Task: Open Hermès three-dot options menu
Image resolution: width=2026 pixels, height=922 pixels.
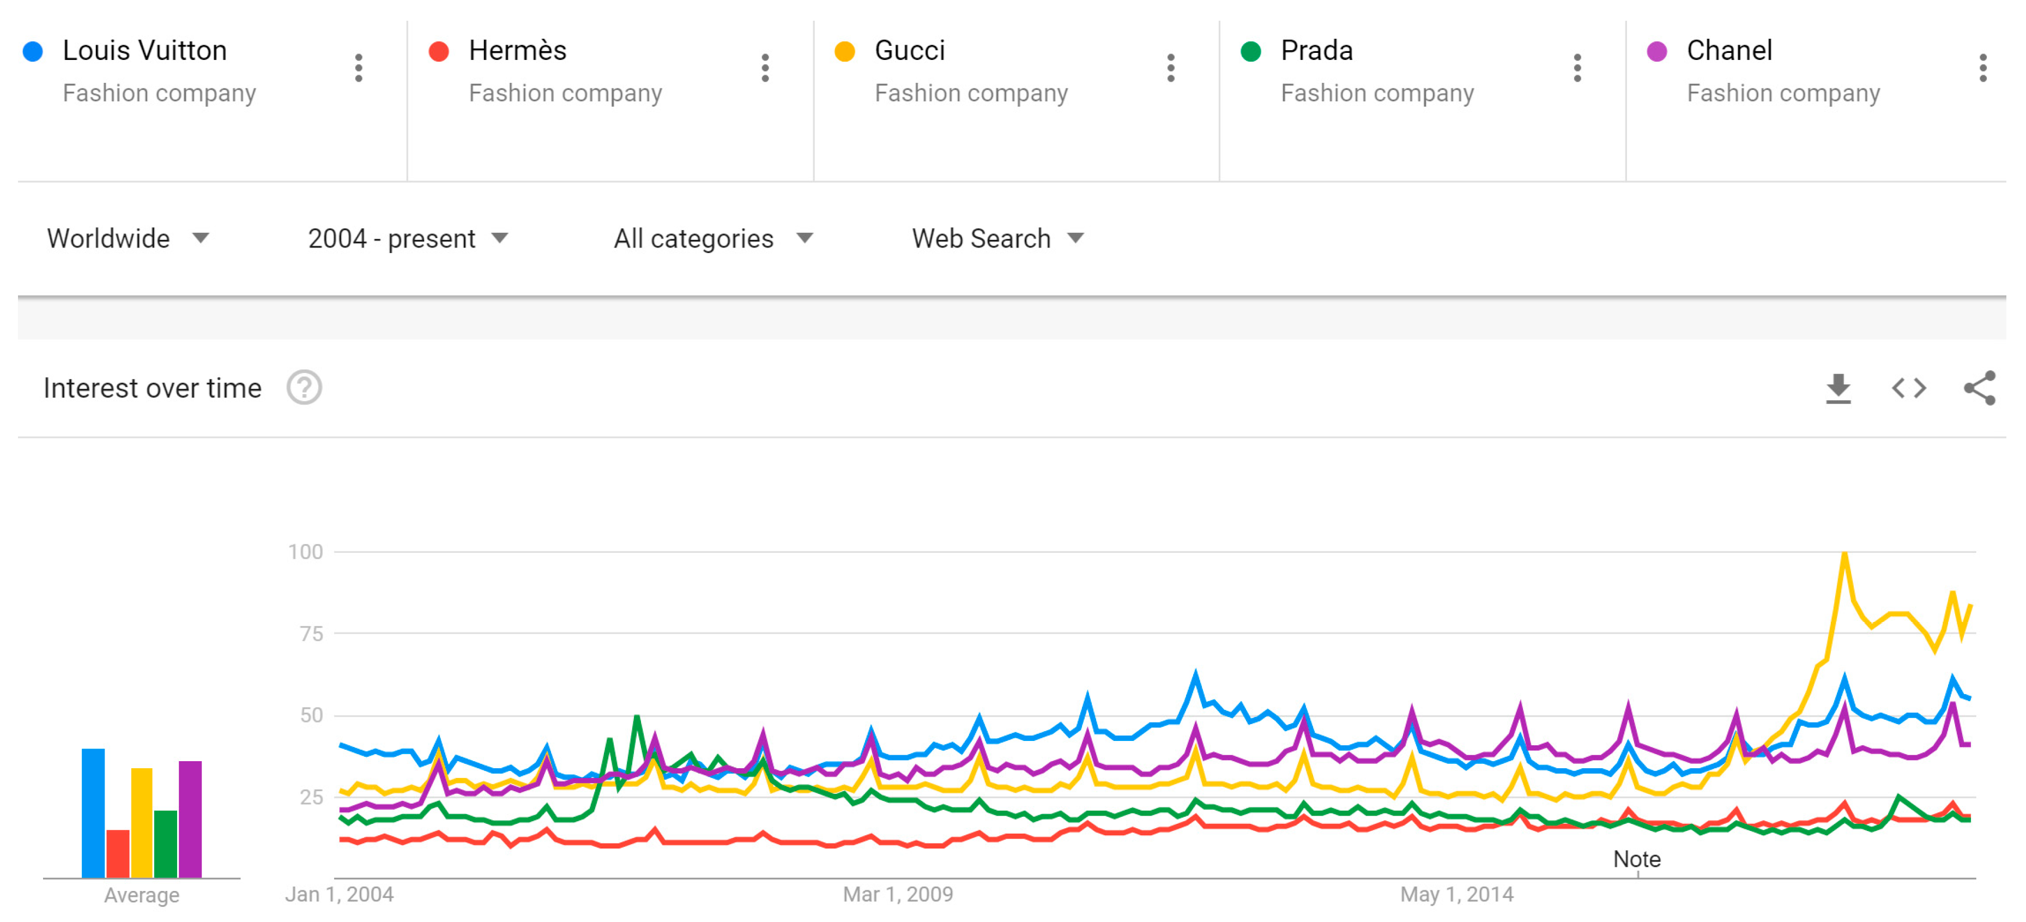Action: tap(765, 69)
